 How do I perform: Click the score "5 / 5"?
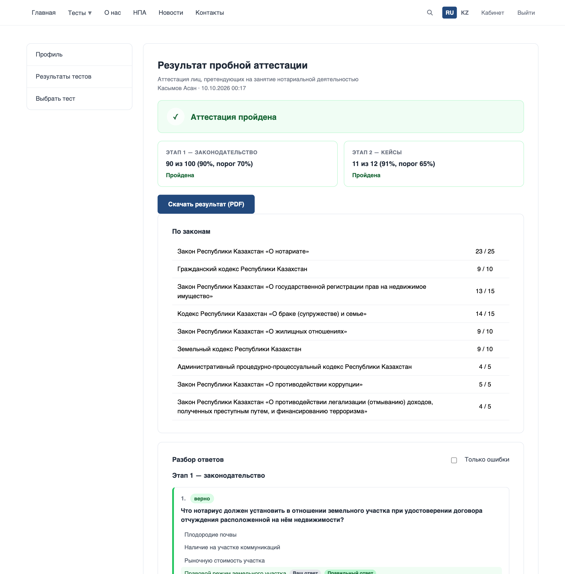[485, 385]
